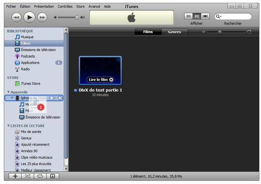Open the search magnifier dropdown
The height and width of the screenshot is (184, 261).
[218, 17]
